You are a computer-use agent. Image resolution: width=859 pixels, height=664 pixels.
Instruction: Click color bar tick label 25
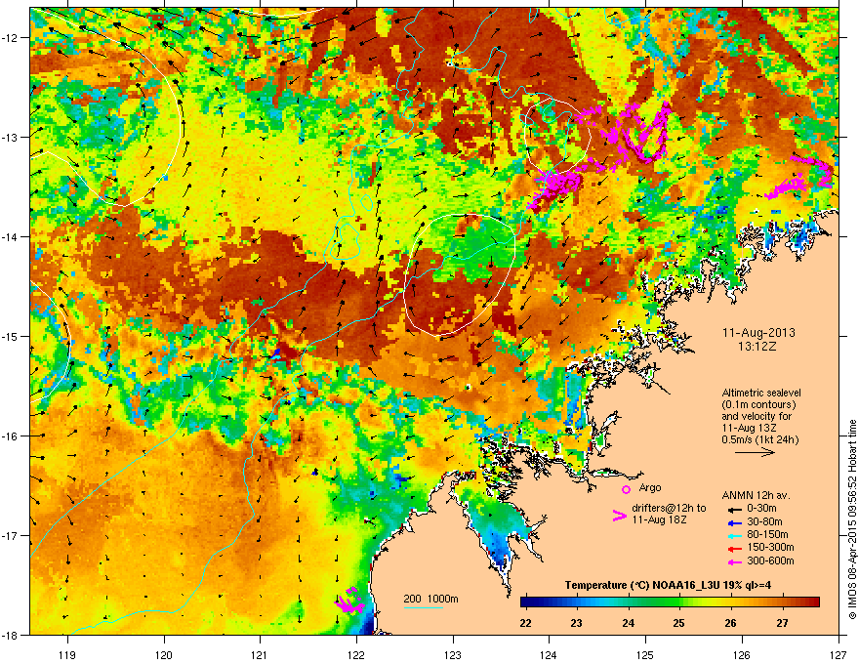click(679, 623)
